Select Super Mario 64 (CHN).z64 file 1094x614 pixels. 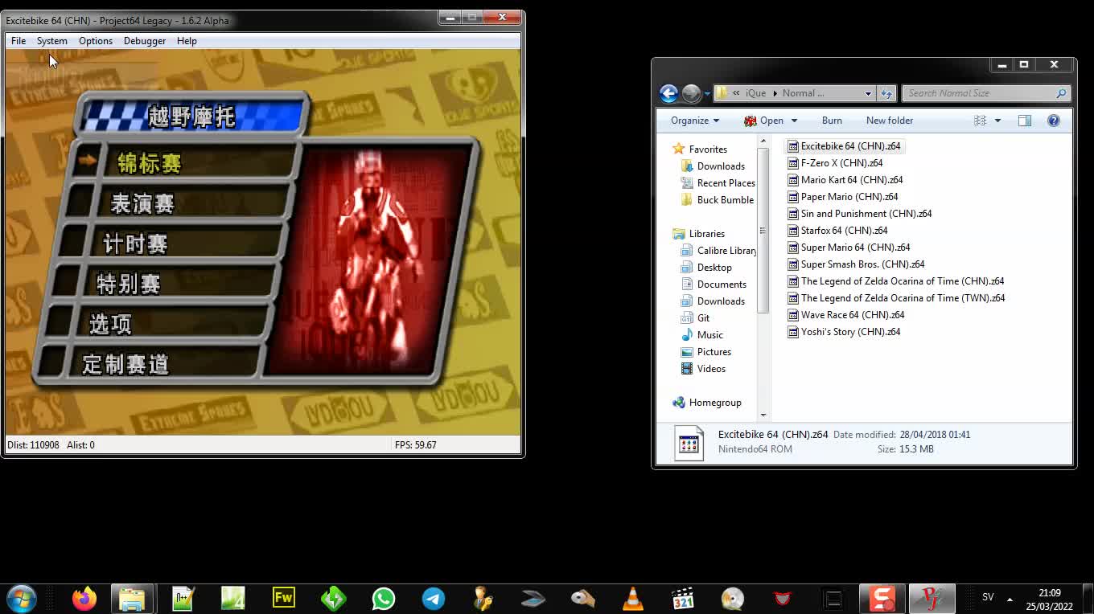(x=849, y=248)
